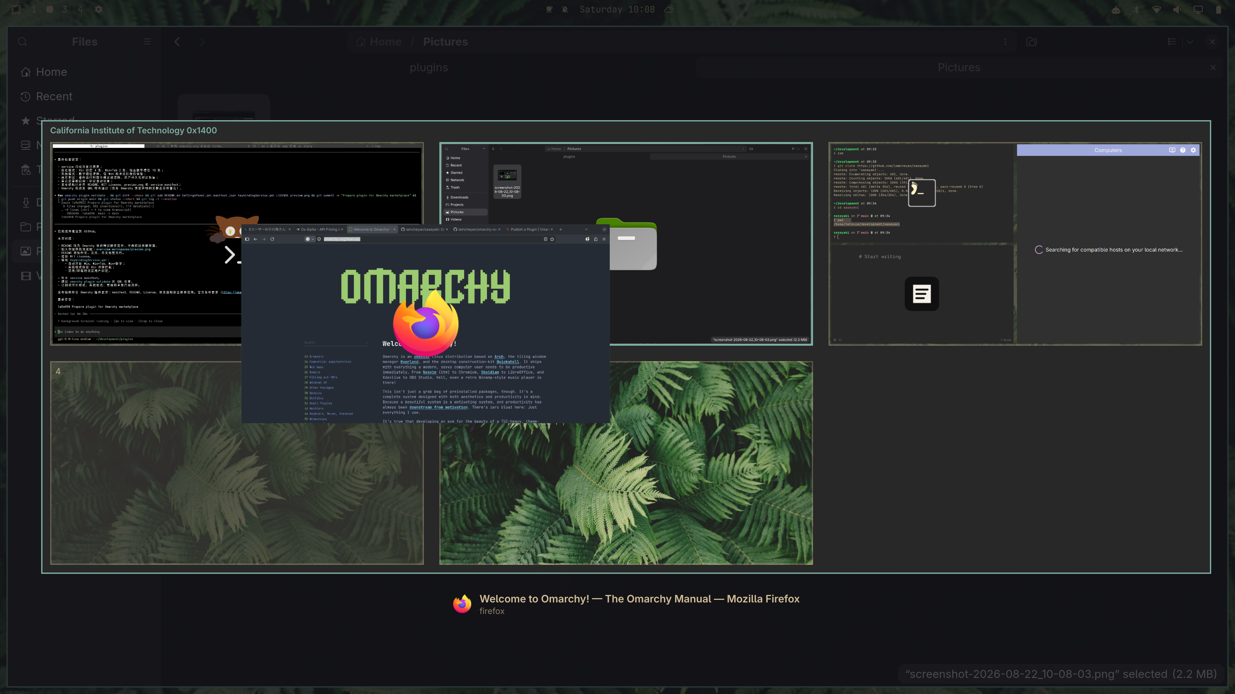Expand view options chevron in background Files window
This screenshot has width=1235, height=694.
coord(1190,42)
